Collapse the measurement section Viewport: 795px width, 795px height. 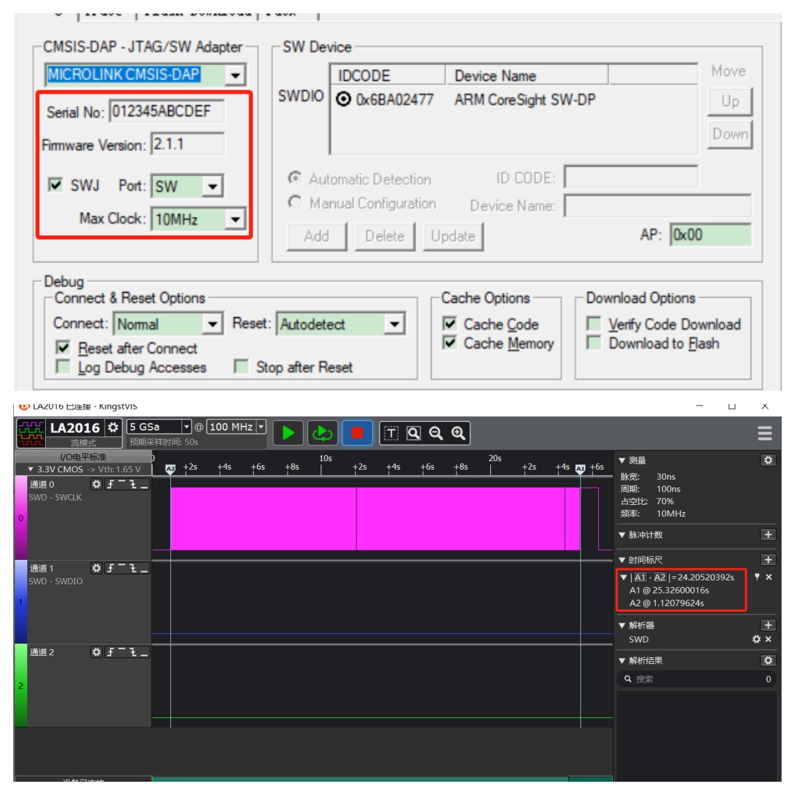pos(622,460)
